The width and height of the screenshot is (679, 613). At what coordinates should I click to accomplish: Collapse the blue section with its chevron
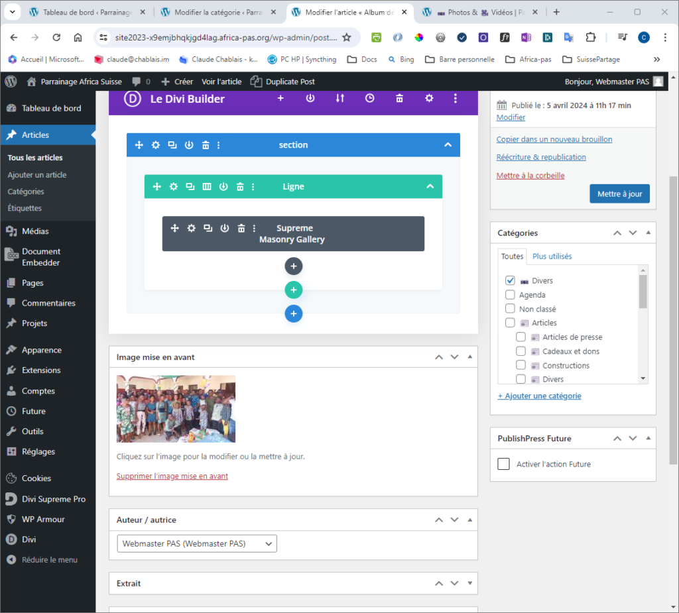tap(448, 145)
